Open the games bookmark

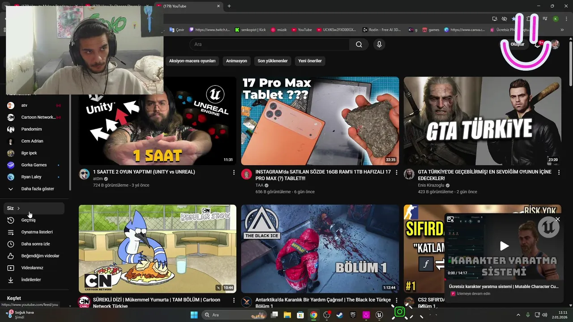click(x=431, y=30)
